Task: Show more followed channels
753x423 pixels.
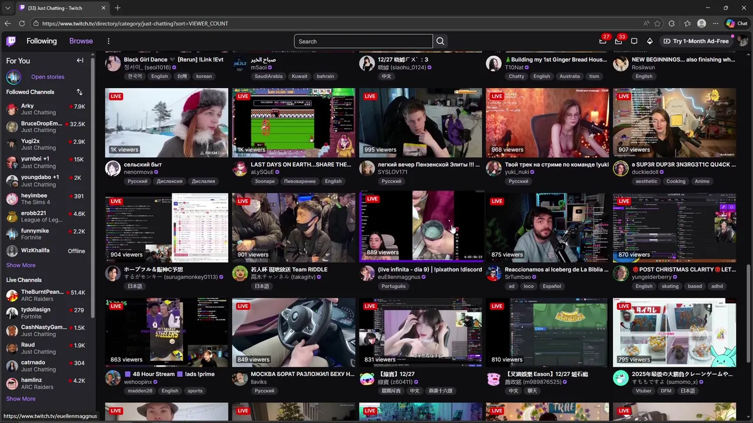Action: (21, 265)
